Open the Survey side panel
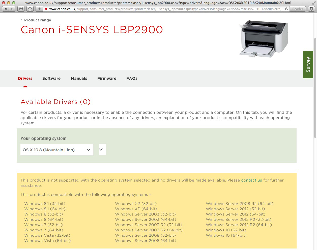 click(308, 65)
